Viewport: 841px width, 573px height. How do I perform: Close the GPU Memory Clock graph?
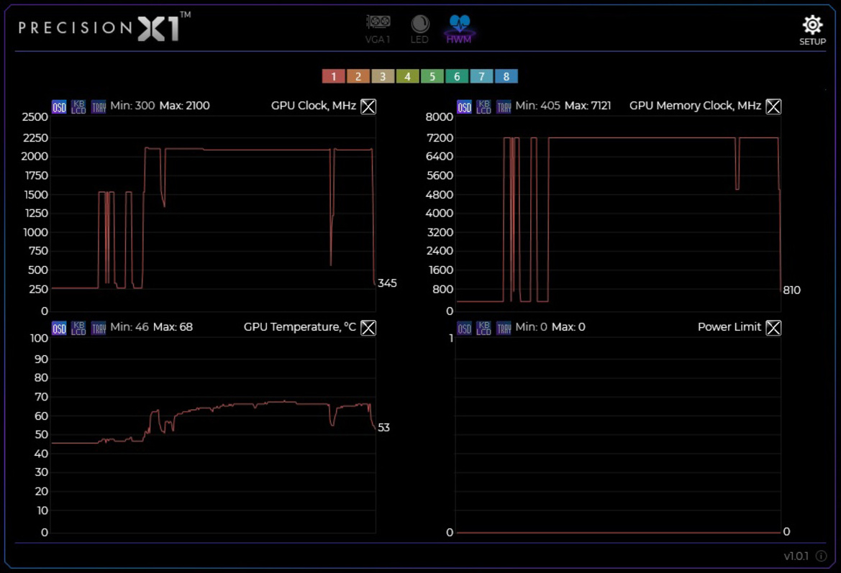773,106
